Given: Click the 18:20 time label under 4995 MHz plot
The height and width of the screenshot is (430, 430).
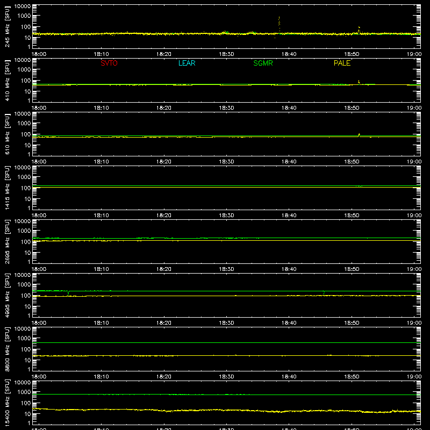Looking at the screenshot, I should [164, 323].
